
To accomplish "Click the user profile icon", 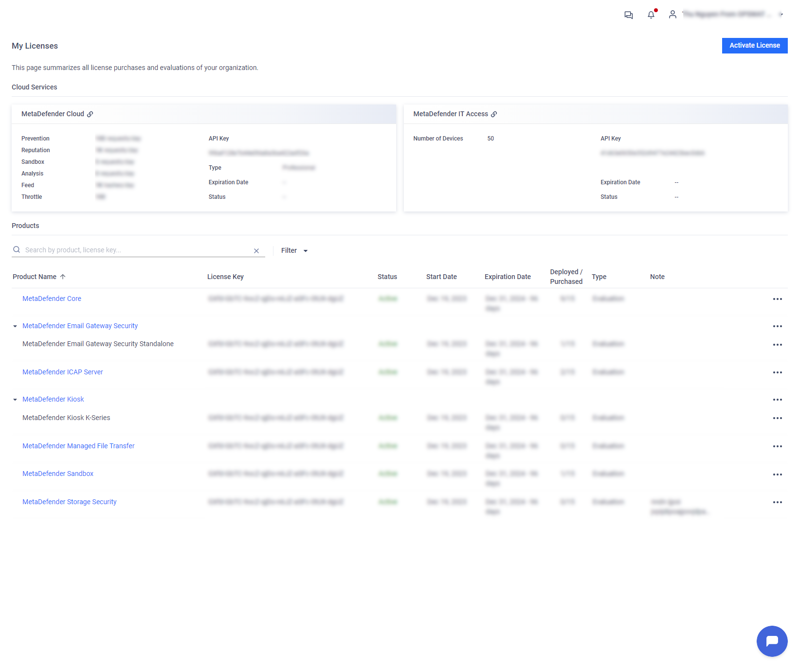I will coord(672,15).
